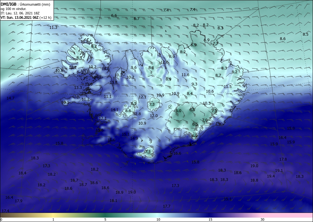Click the 11.5 map value
Screen dimensions: 313x222
pos(228,87)
